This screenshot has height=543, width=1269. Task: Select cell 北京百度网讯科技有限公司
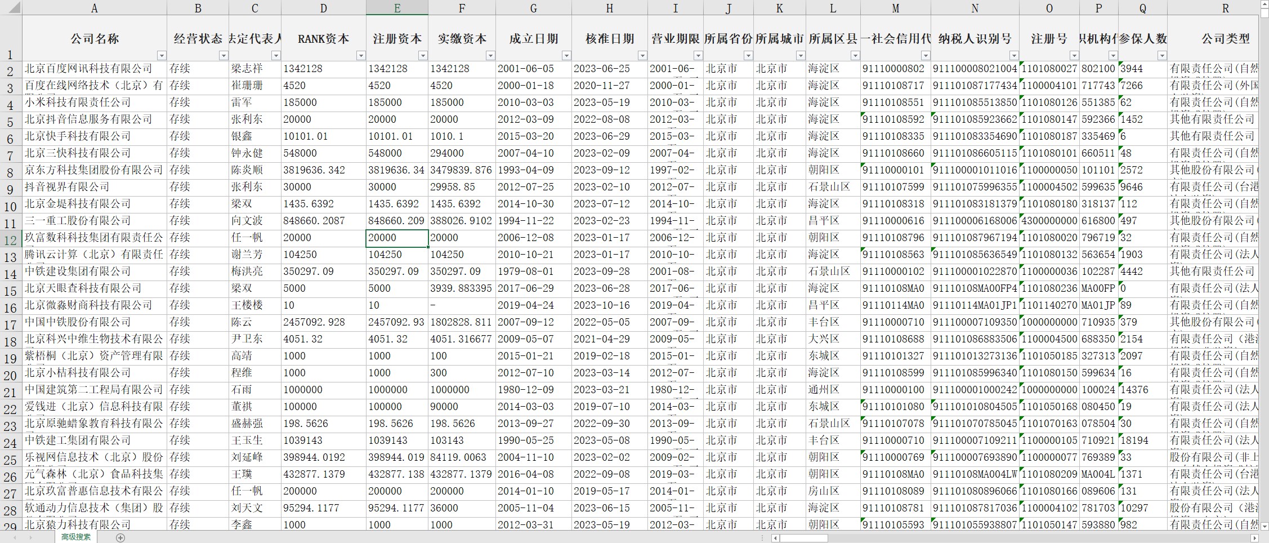pos(95,69)
